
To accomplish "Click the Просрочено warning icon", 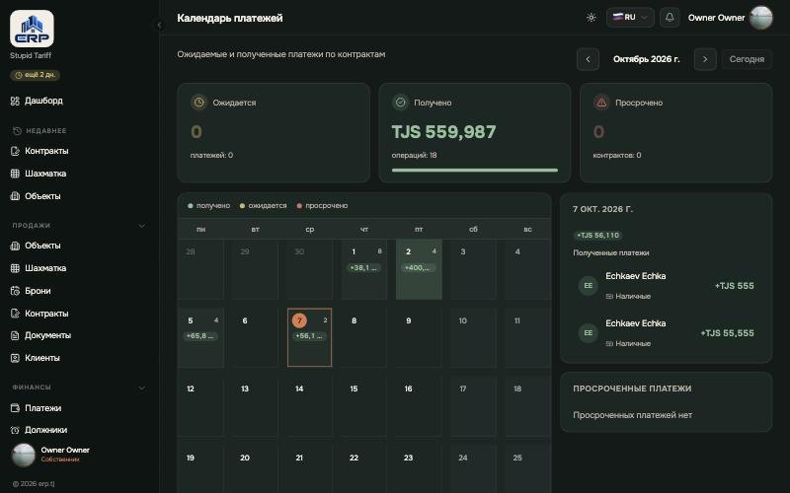I will (601, 103).
